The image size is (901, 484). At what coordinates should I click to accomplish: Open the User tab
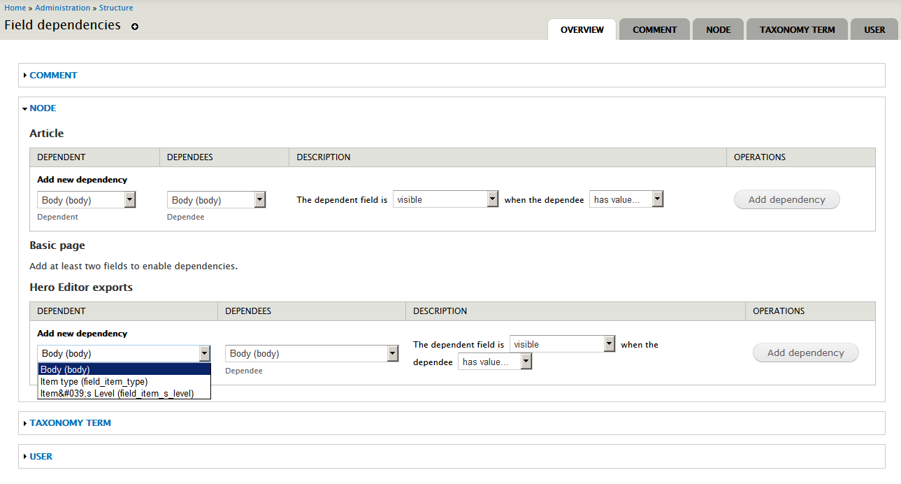(x=874, y=29)
